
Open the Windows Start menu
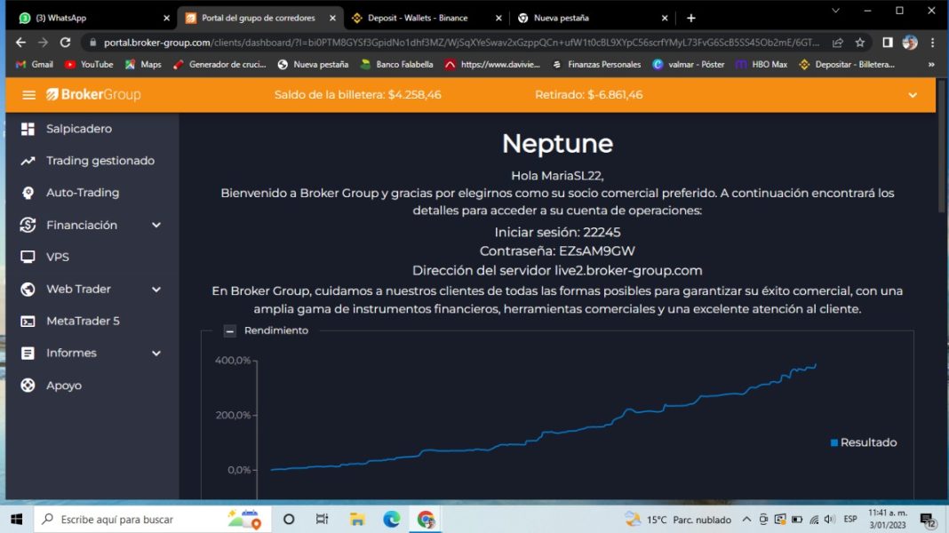pos(16,519)
